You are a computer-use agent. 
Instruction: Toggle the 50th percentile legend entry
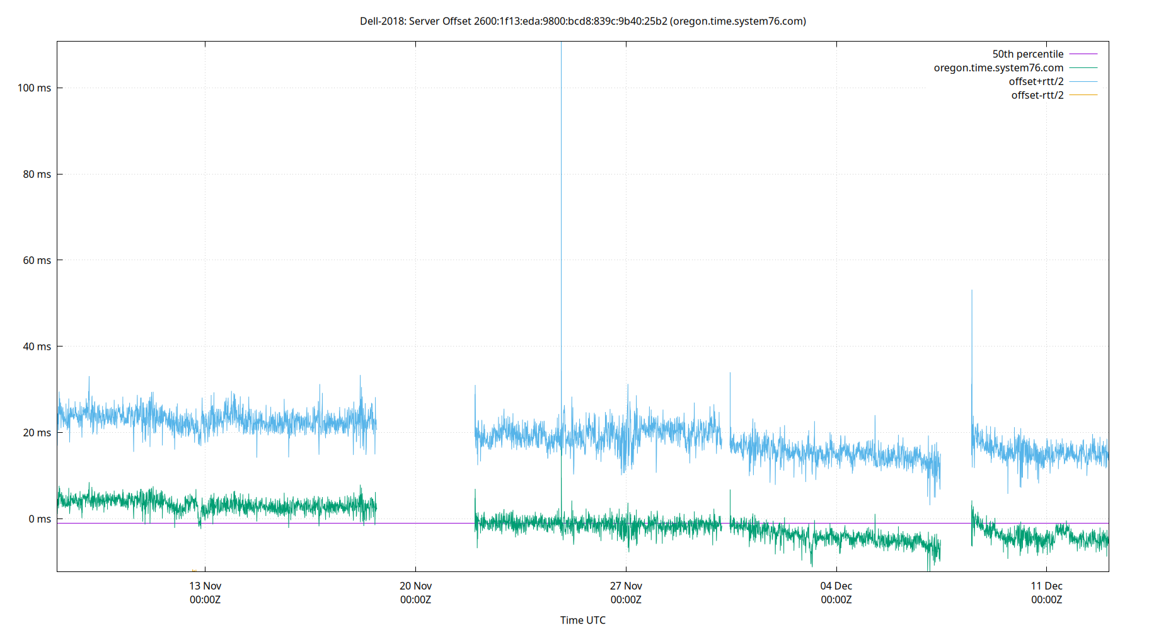(x=1029, y=54)
